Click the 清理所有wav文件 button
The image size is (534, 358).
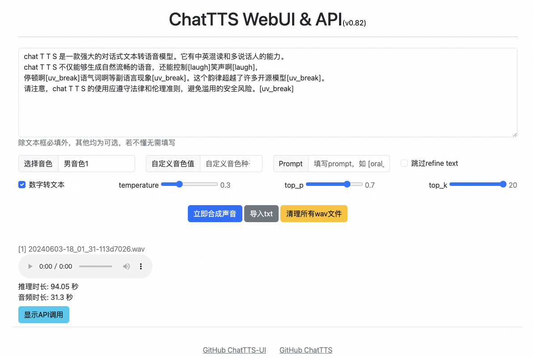point(314,214)
